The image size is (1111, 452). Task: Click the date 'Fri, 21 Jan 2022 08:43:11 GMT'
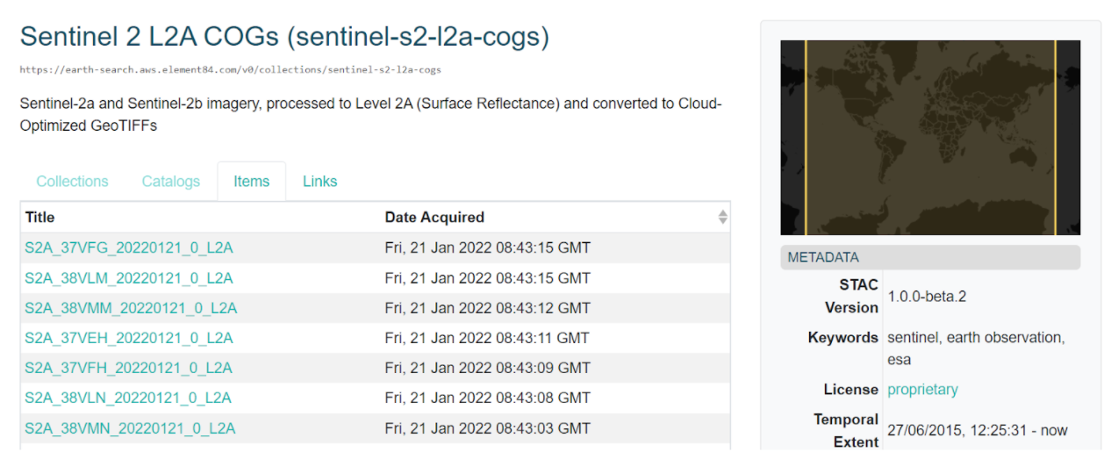(x=488, y=338)
